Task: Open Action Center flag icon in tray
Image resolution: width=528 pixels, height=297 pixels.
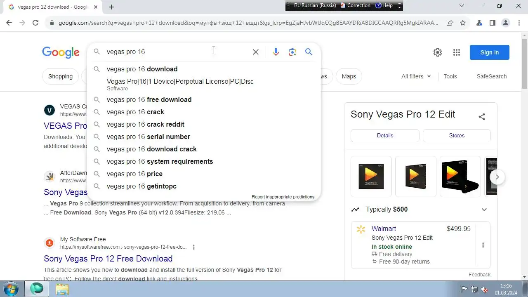Action: [464, 289]
